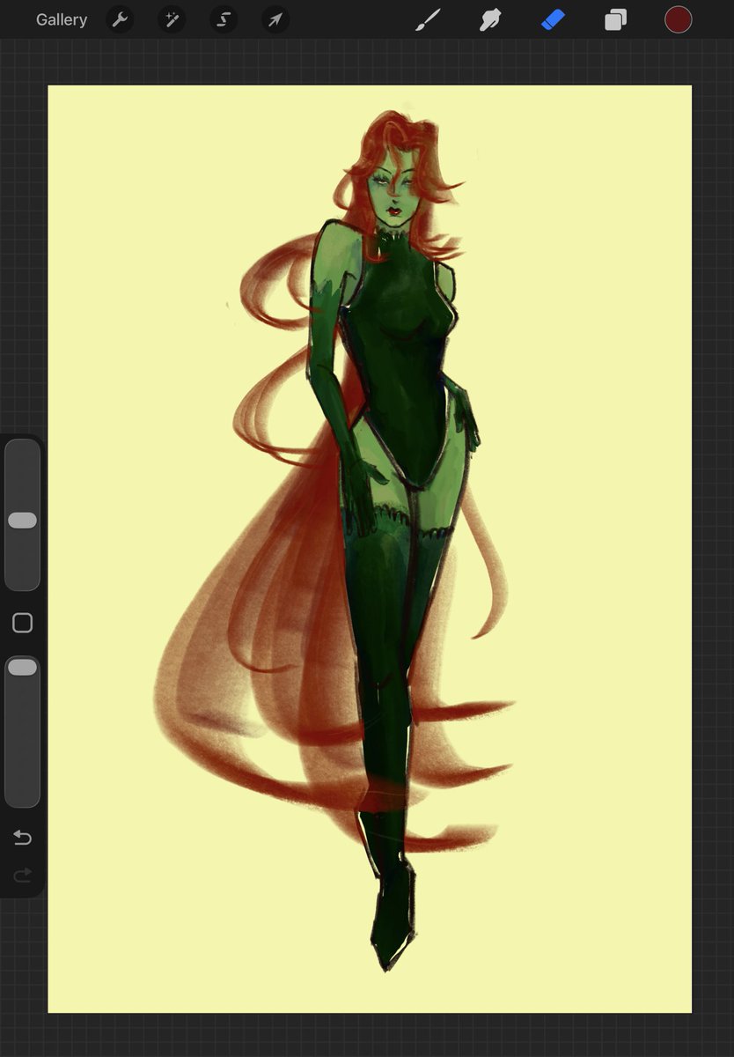Viewport: 734px width, 1057px height.
Task: Click the brush opacity slider handle
Action: [22, 668]
